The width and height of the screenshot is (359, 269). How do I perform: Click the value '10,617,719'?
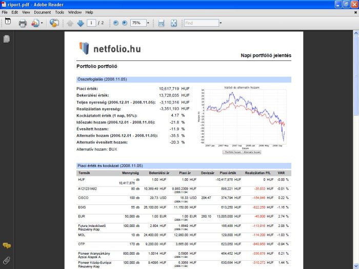169,89
